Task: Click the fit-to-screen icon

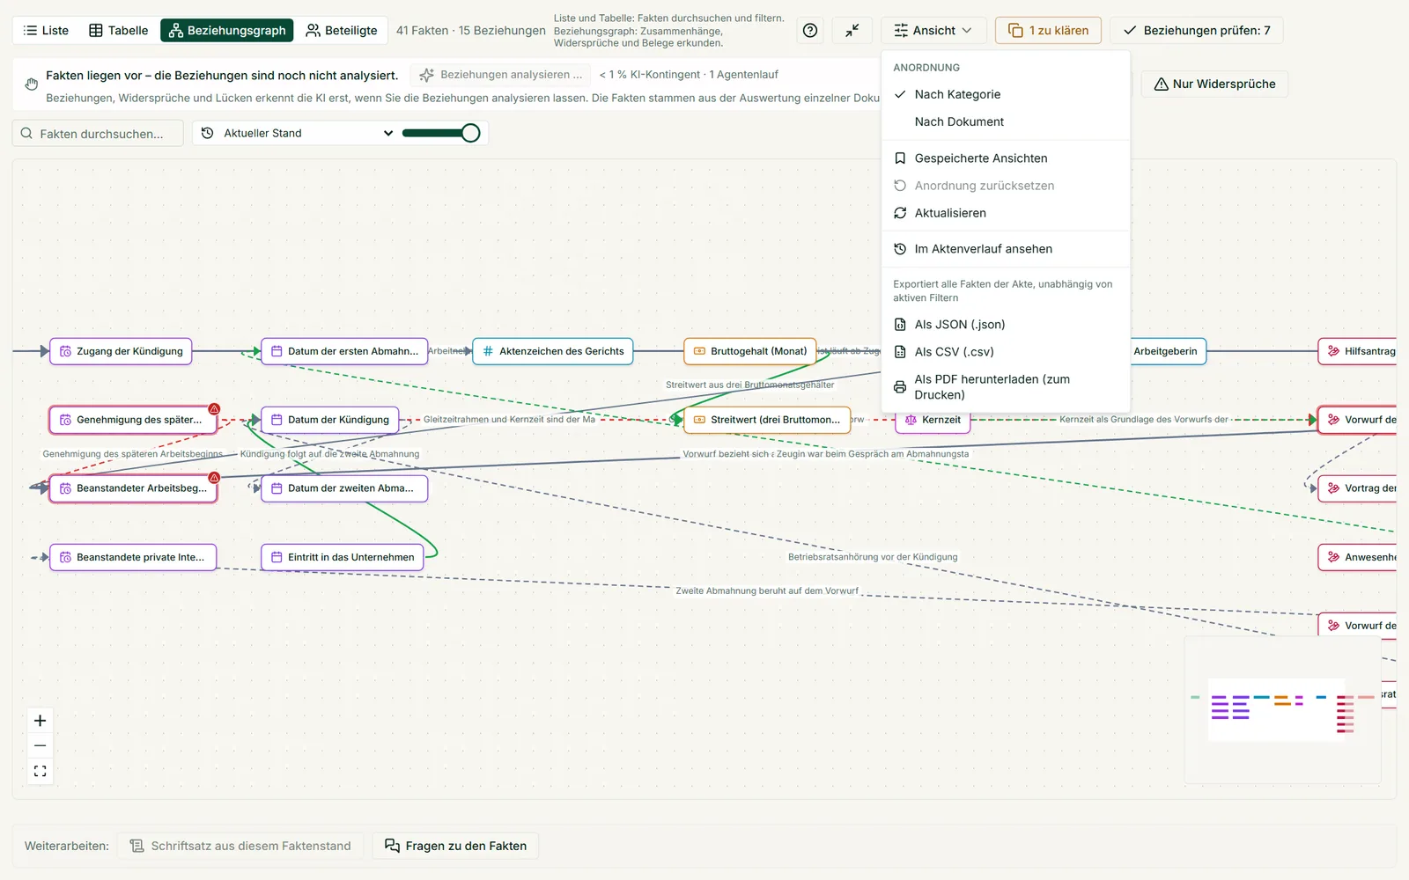Action: click(x=41, y=771)
